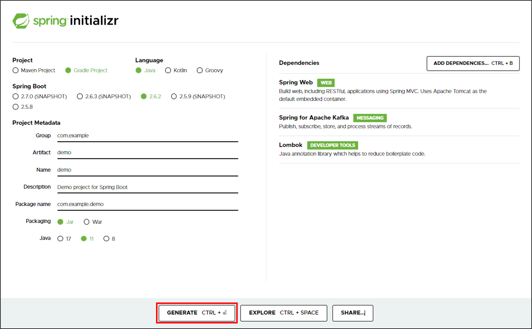532x329 pixels.
Task: Pick Jar packaging option
Action: point(65,222)
